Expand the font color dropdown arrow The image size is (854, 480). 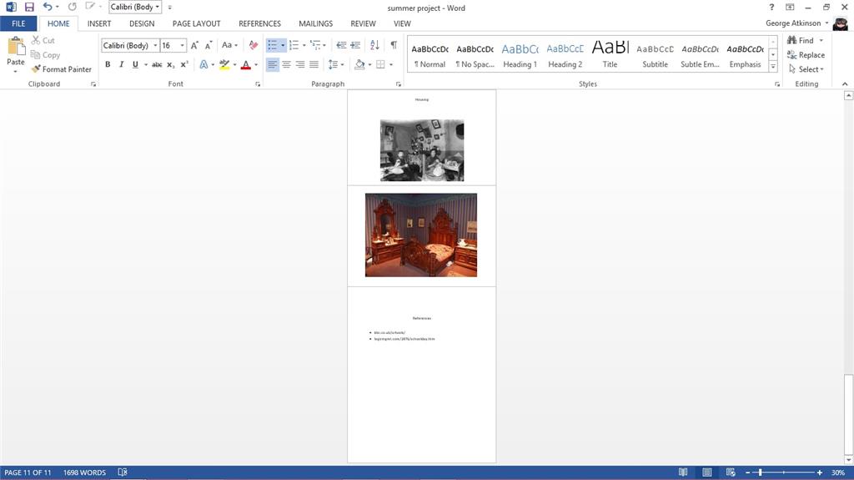256,65
